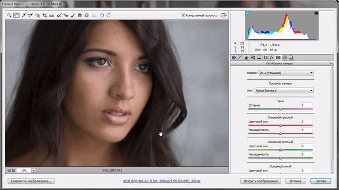The width and height of the screenshot is (339, 190).
Task: Select the Zoom magnifier tool
Action: point(9,15)
